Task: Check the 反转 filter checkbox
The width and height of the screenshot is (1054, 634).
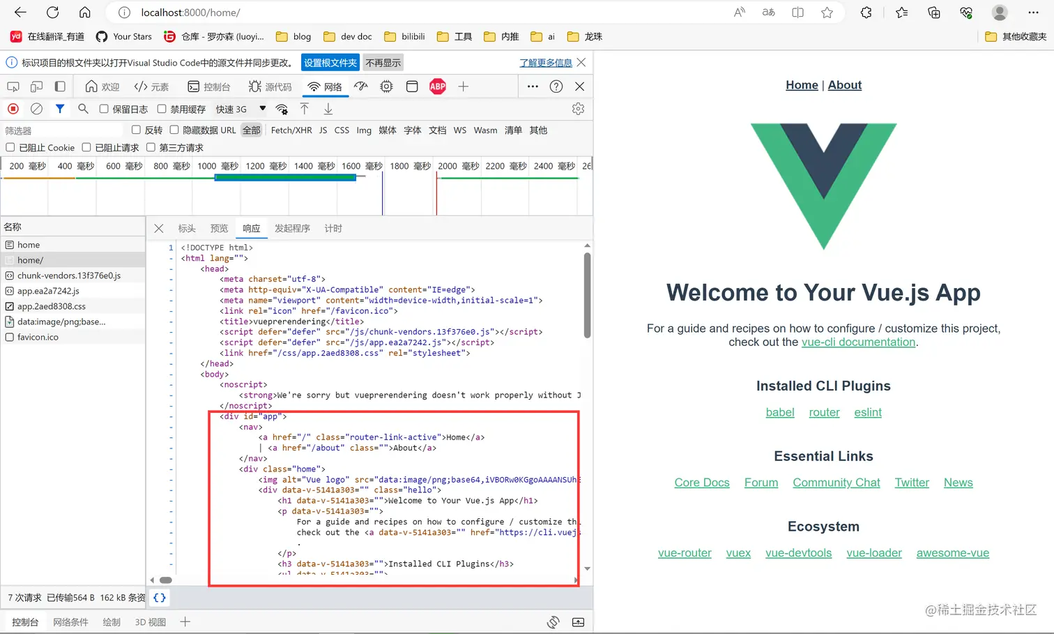Action: (137, 130)
